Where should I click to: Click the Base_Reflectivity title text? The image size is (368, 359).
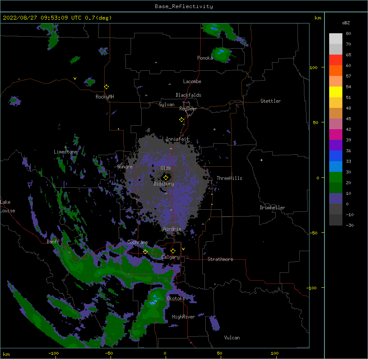coord(184,6)
